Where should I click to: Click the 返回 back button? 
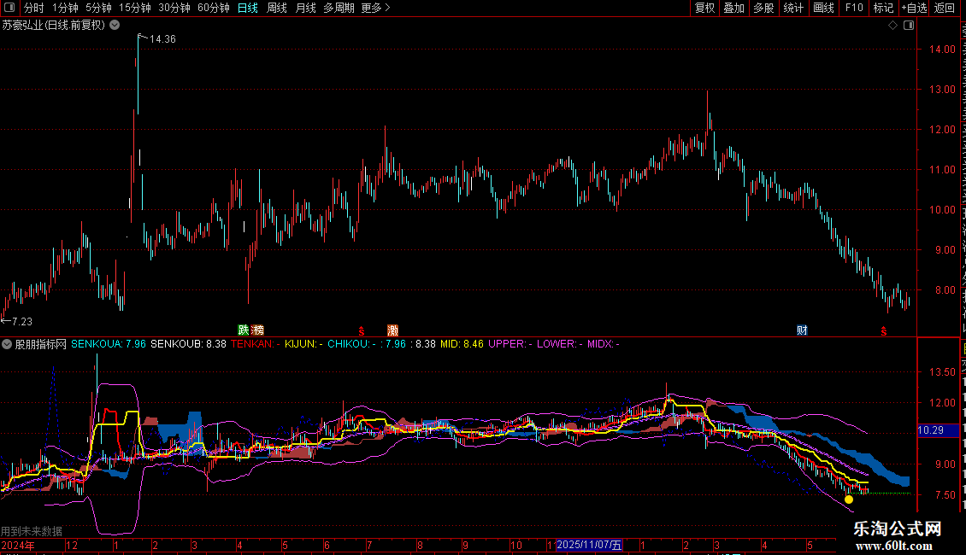(944, 8)
